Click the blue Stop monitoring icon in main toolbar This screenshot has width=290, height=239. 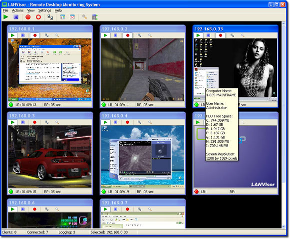click(16, 17)
